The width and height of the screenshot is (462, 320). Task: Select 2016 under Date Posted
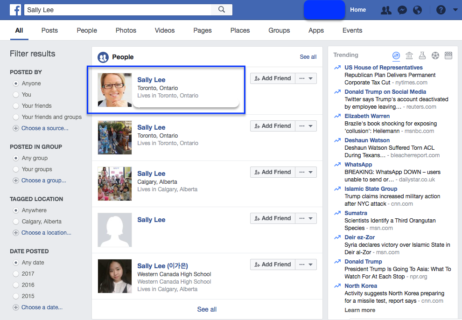[15, 285]
